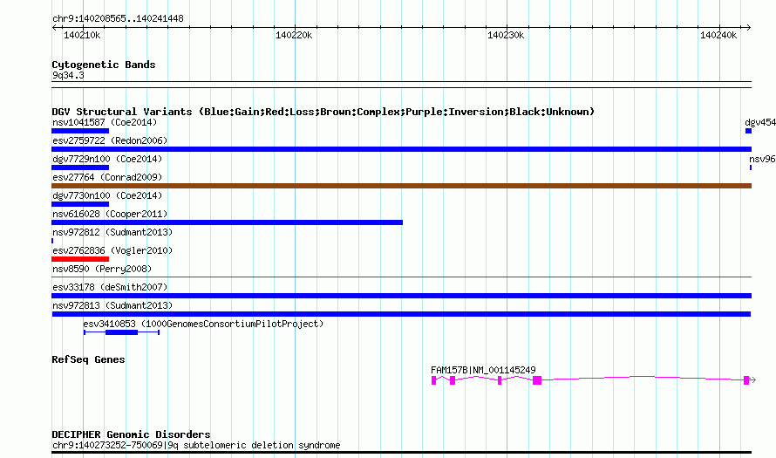Select the blue bar under nsv1041587
The height and width of the screenshot is (458, 776).
click(80, 131)
